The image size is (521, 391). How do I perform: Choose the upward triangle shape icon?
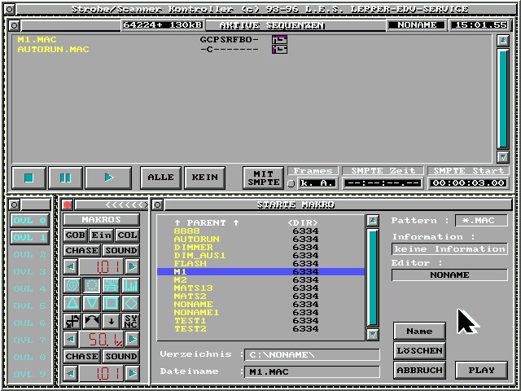point(72,303)
